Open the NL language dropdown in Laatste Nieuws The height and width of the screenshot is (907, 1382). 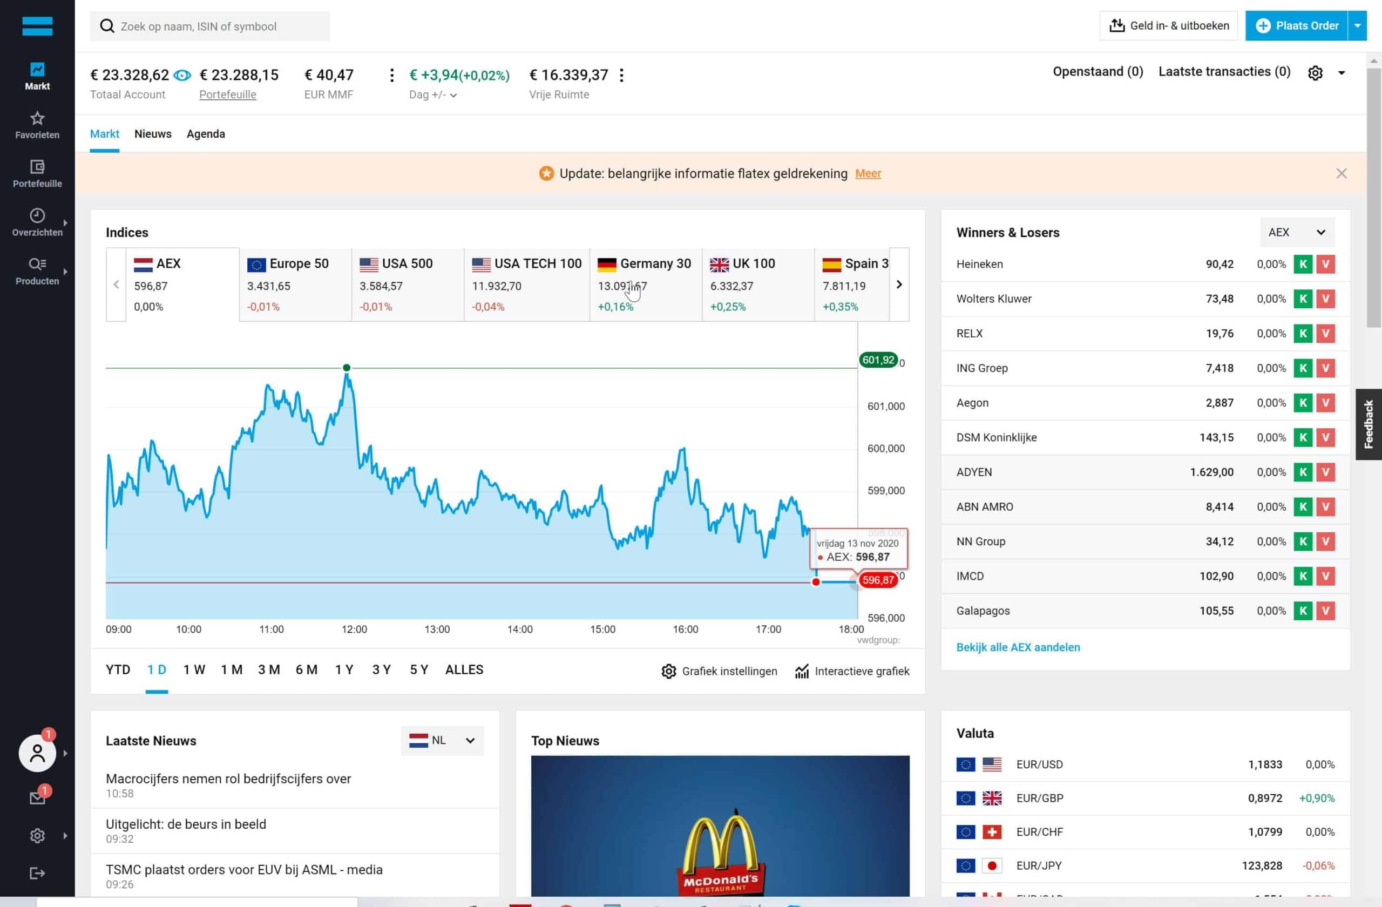click(x=442, y=740)
